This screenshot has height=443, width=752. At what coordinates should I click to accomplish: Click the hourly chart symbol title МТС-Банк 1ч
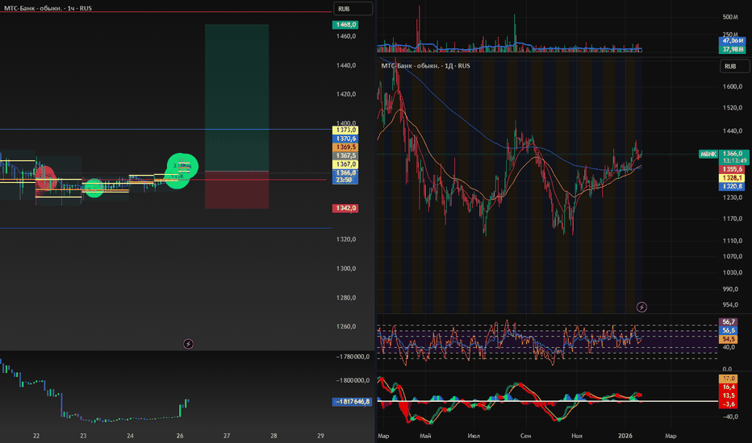pyautogui.click(x=48, y=7)
